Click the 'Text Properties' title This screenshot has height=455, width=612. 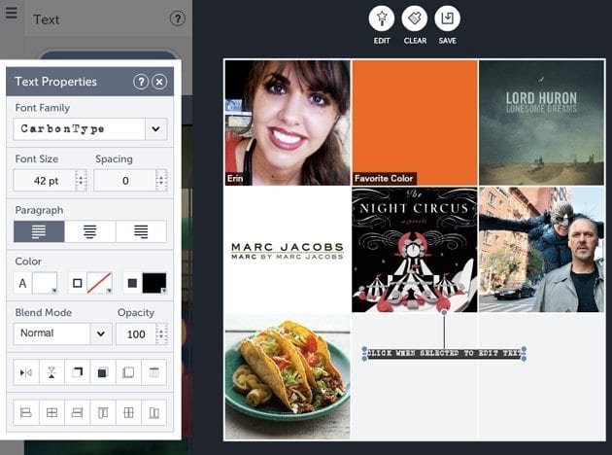55,82
